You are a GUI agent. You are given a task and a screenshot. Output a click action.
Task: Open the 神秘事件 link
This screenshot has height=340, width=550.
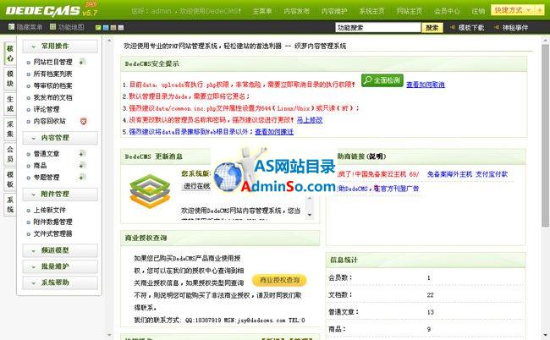pos(515,27)
